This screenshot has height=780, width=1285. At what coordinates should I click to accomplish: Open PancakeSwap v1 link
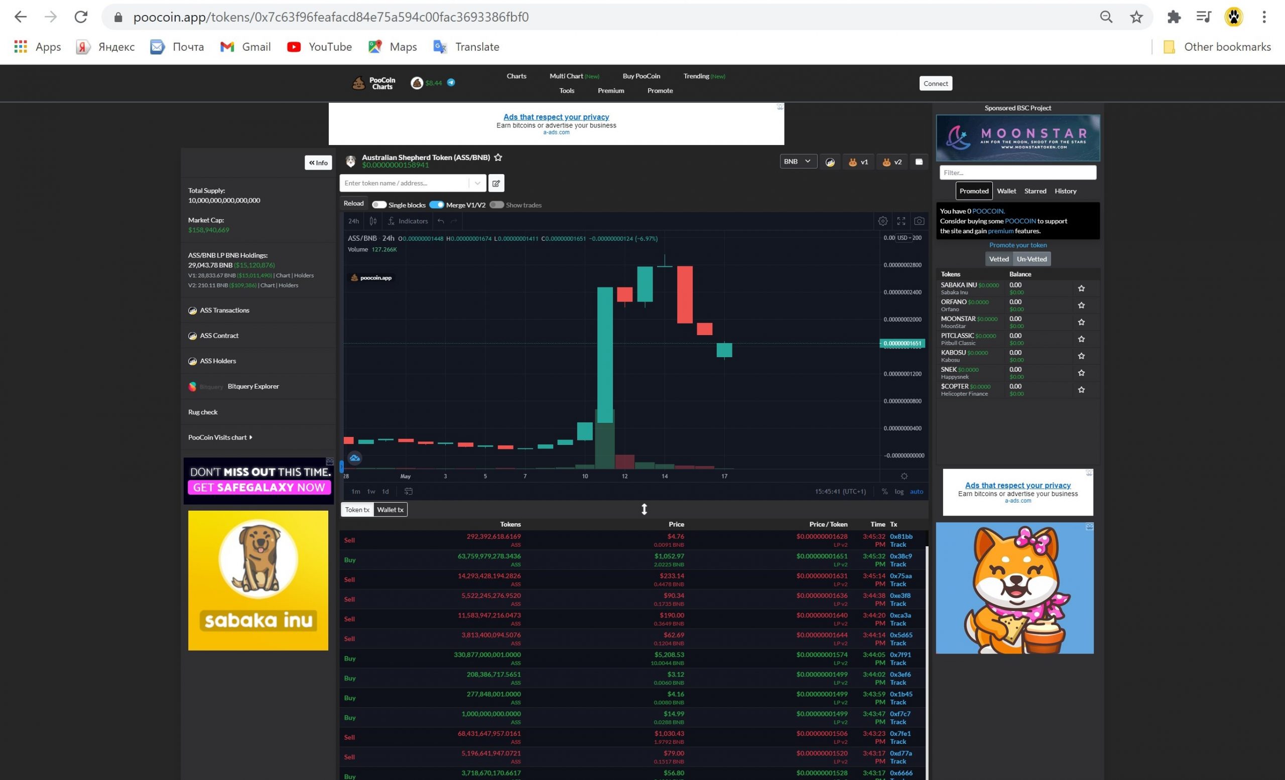[x=858, y=162]
